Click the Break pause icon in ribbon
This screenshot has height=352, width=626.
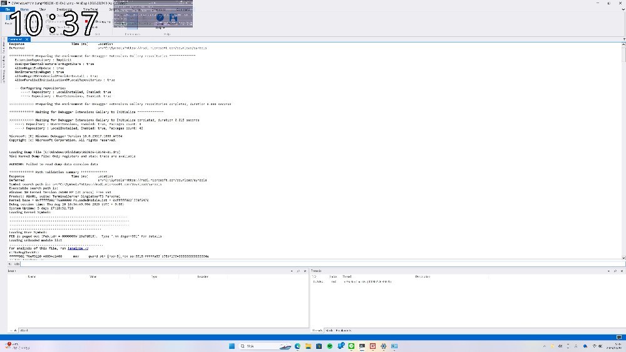point(8,18)
